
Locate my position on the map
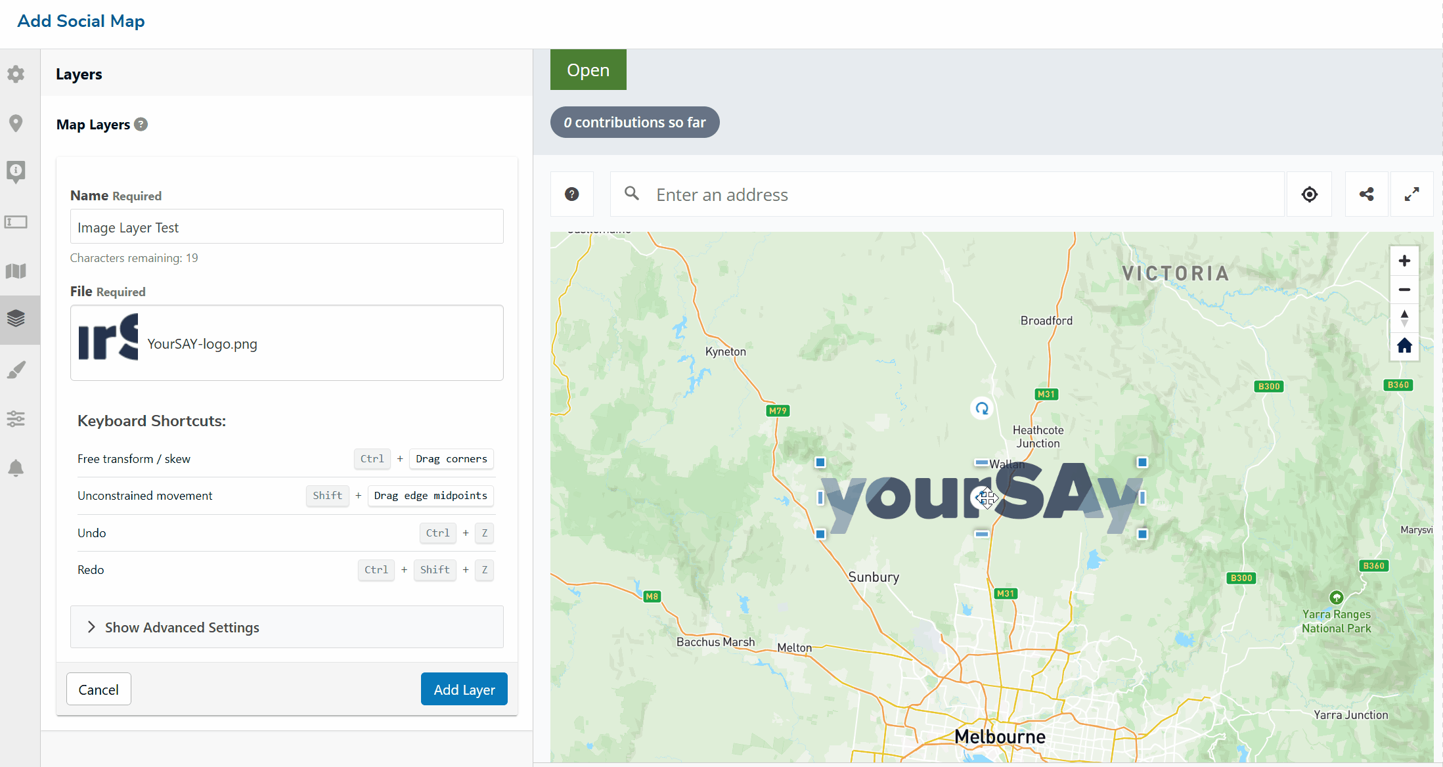[x=1309, y=194]
